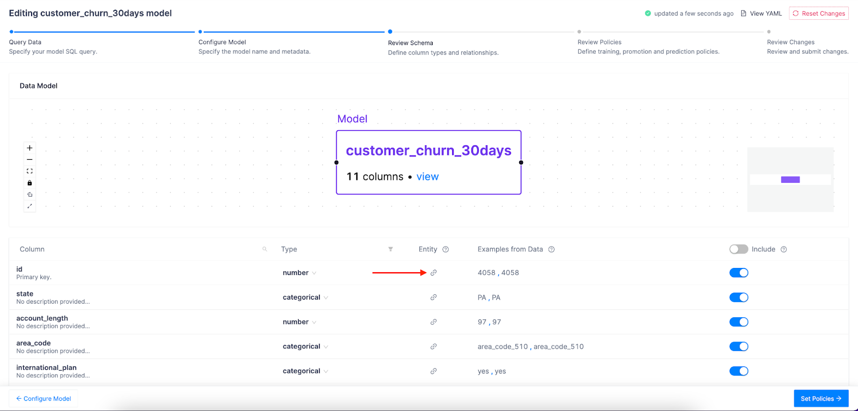
Task: Click the help icon next to Entity header
Action: click(x=446, y=249)
